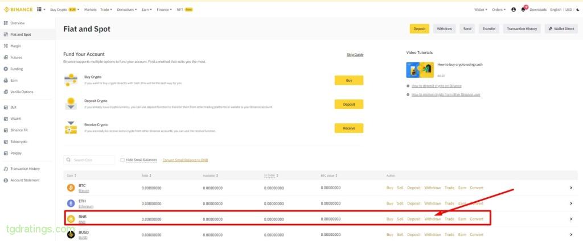Click the Vanilla Options sidebar icon
Screen dimensions: 583x241
point(6,92)
